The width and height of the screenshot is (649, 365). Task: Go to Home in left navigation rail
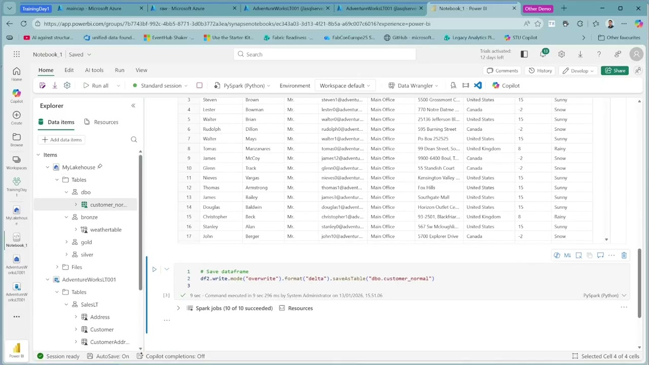click(17, 74)
